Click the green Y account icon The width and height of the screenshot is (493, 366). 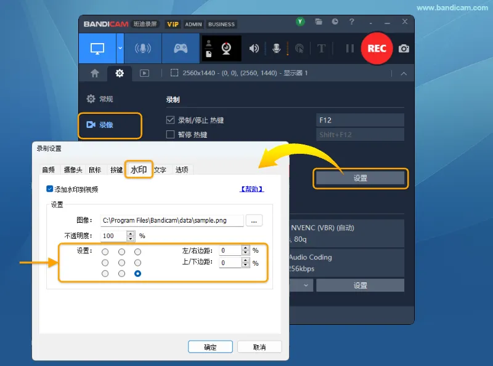pos(300,22)
